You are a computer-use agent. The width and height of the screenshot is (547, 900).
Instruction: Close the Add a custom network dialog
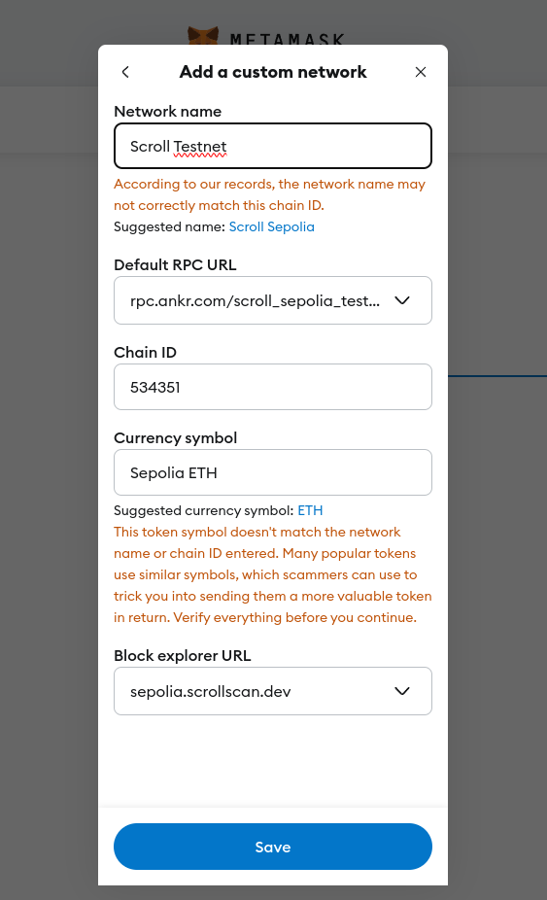421,72
